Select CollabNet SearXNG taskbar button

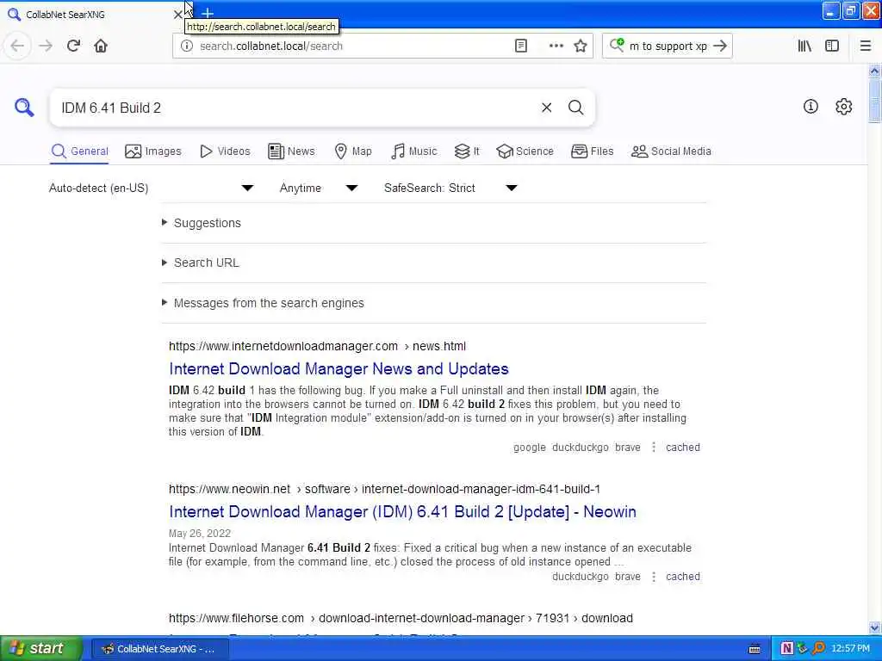159,649
